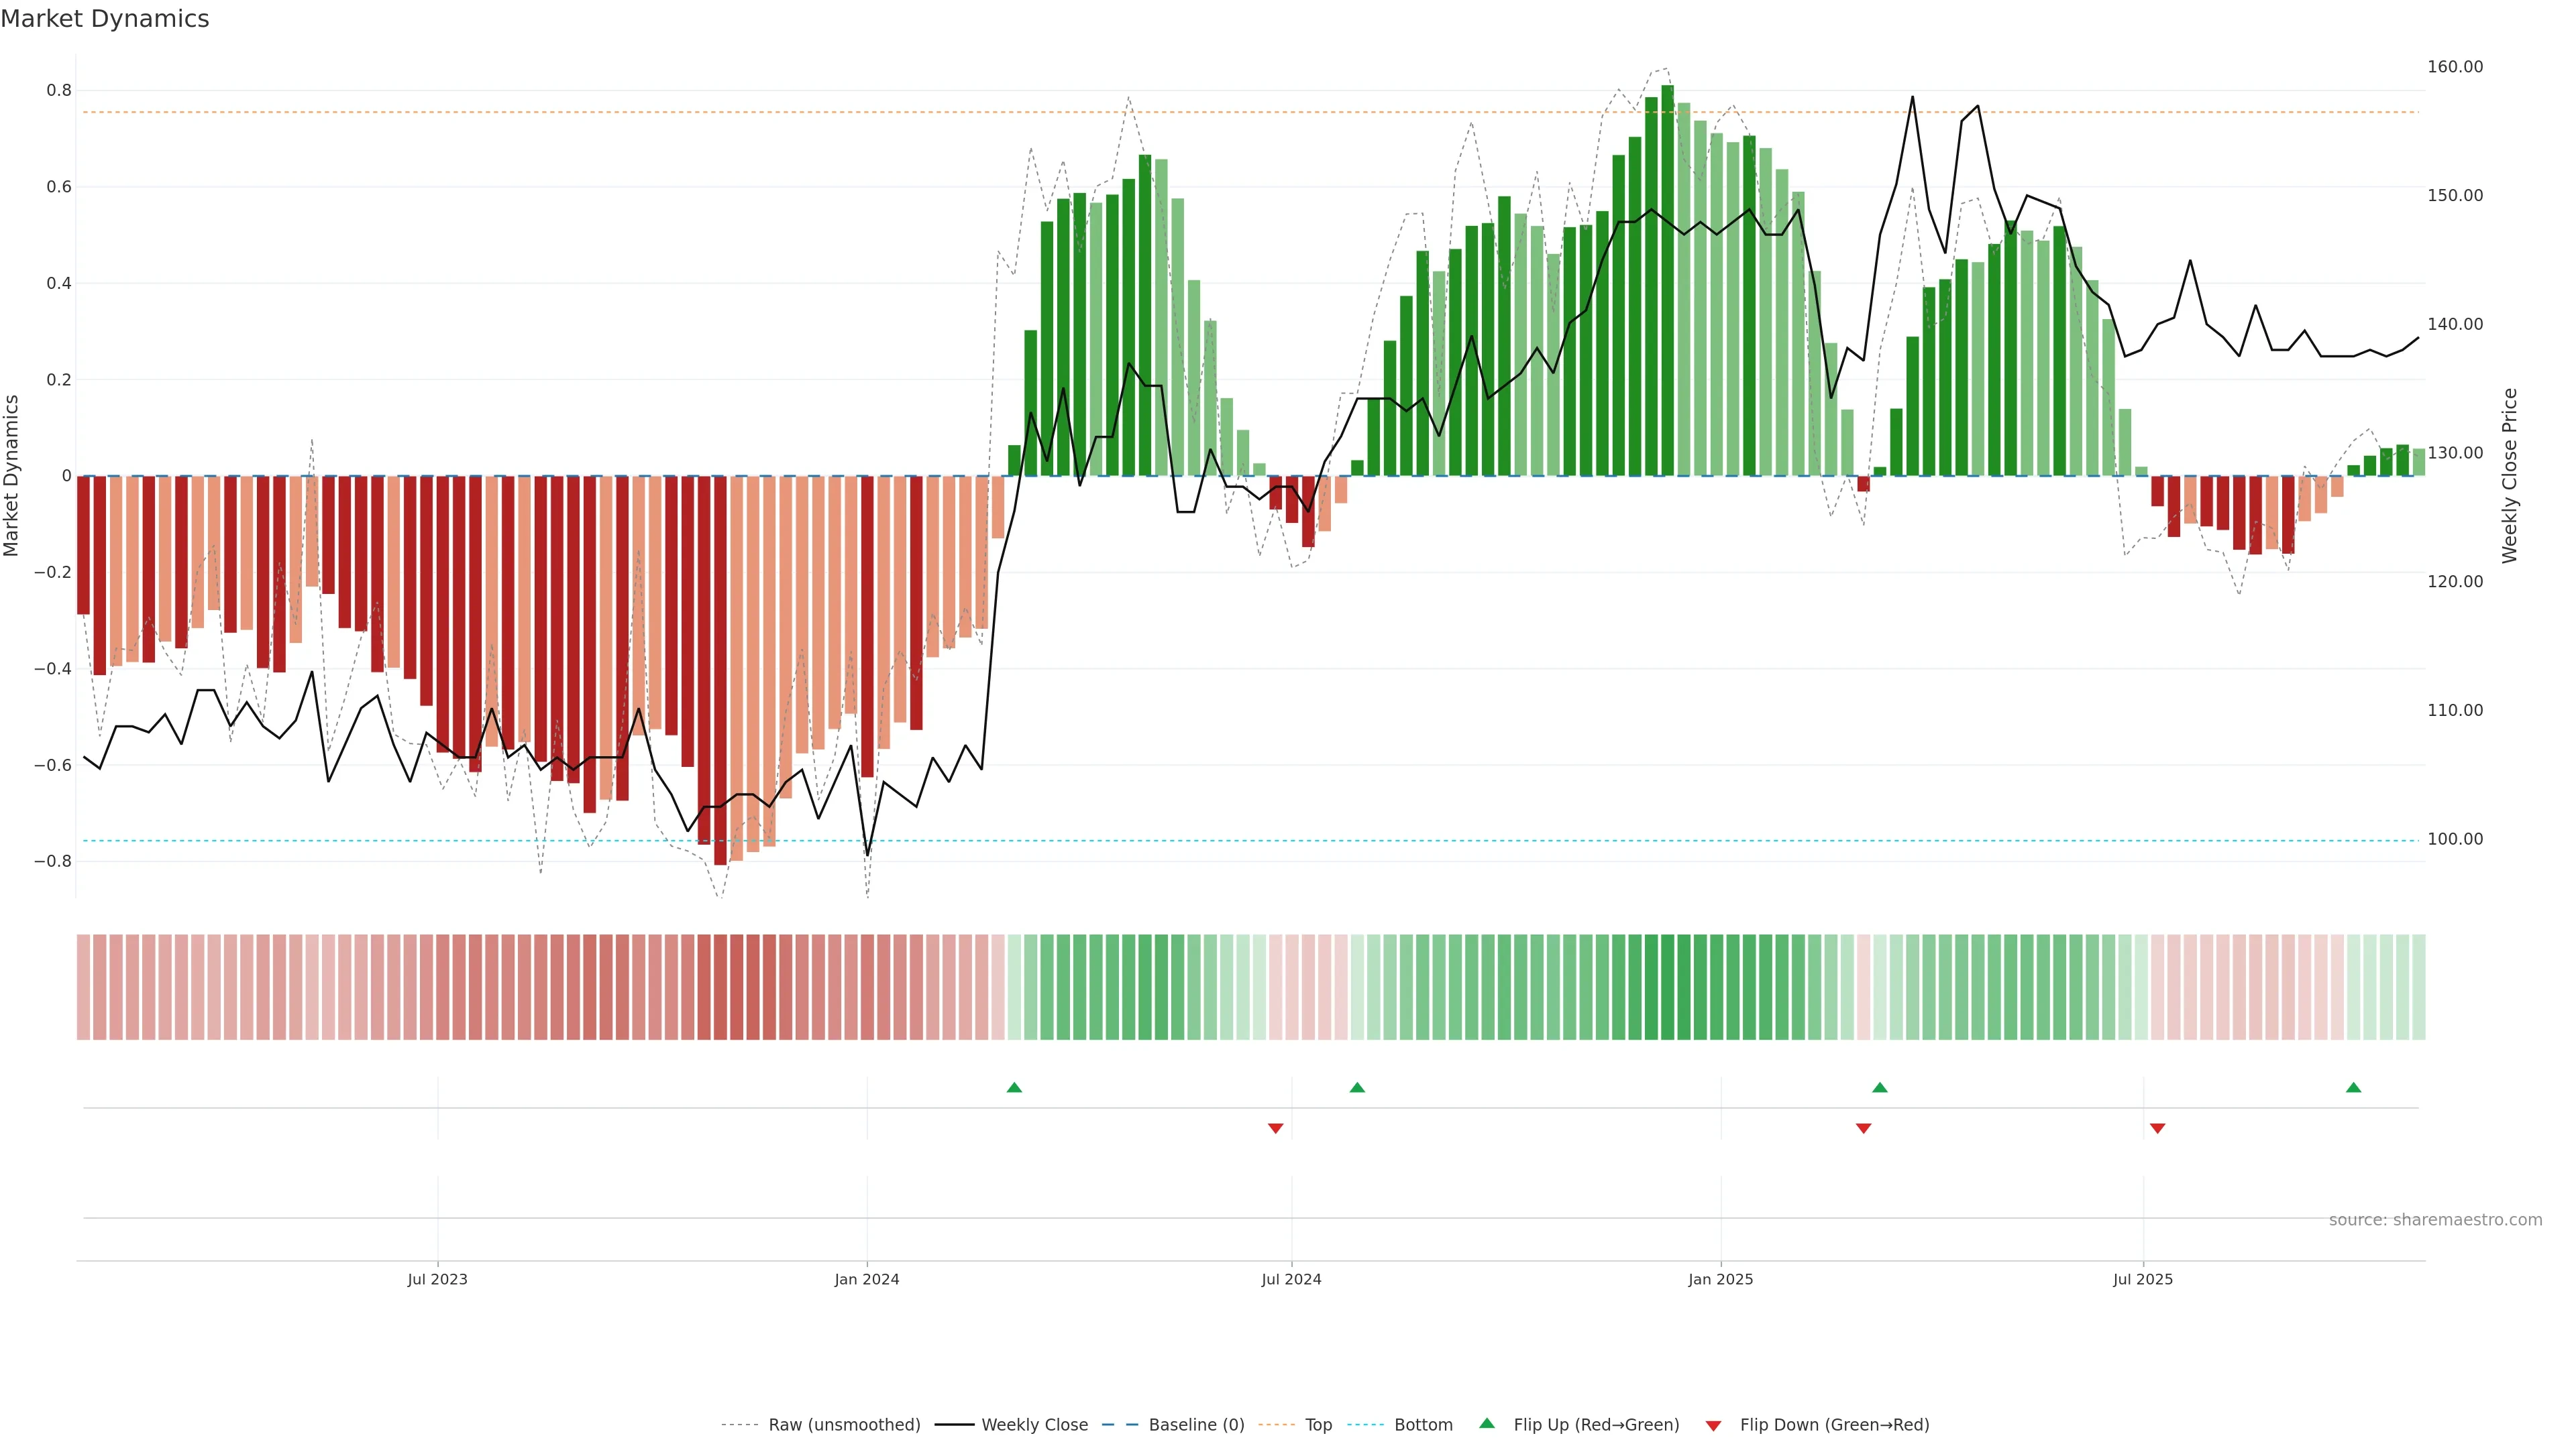The height and width of the screenshot is (1448, 2576).
Task: Click the Jul 2025 x-axis label
Action: 2142,1279
